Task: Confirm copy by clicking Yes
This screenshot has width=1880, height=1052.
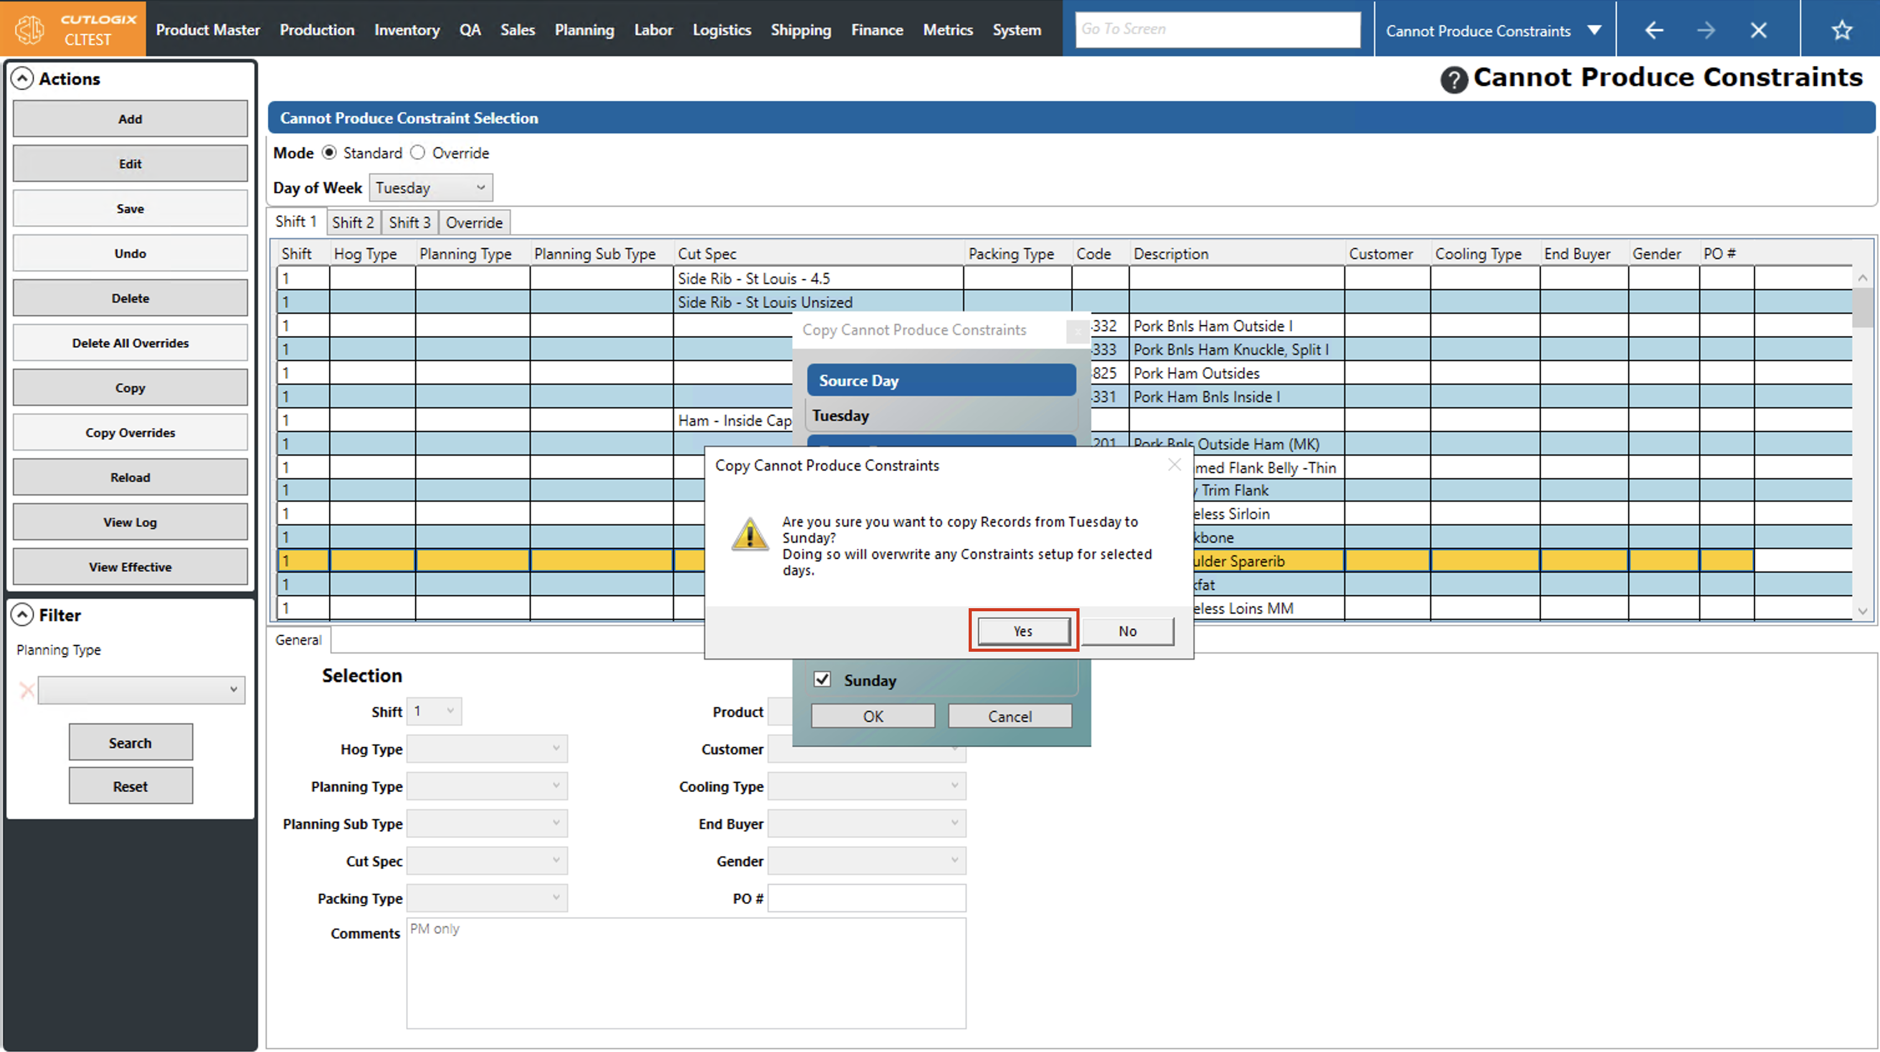Action: click(1022, 631)
